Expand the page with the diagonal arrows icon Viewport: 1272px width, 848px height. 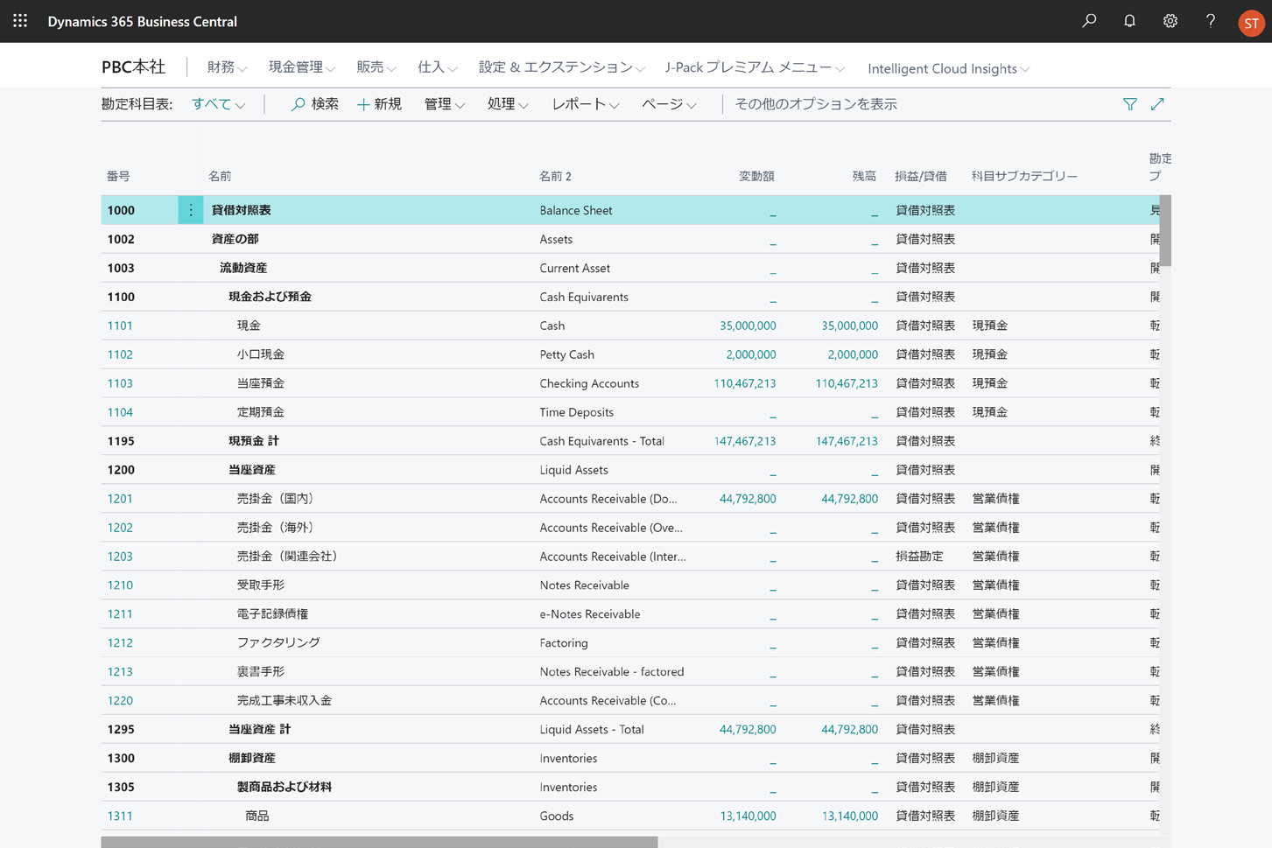pyautogui.click(x=1157, y=104)
